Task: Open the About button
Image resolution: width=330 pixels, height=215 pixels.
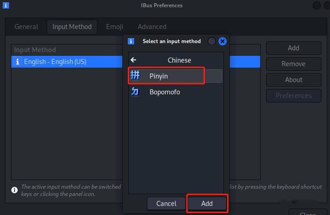Action: 293,80
